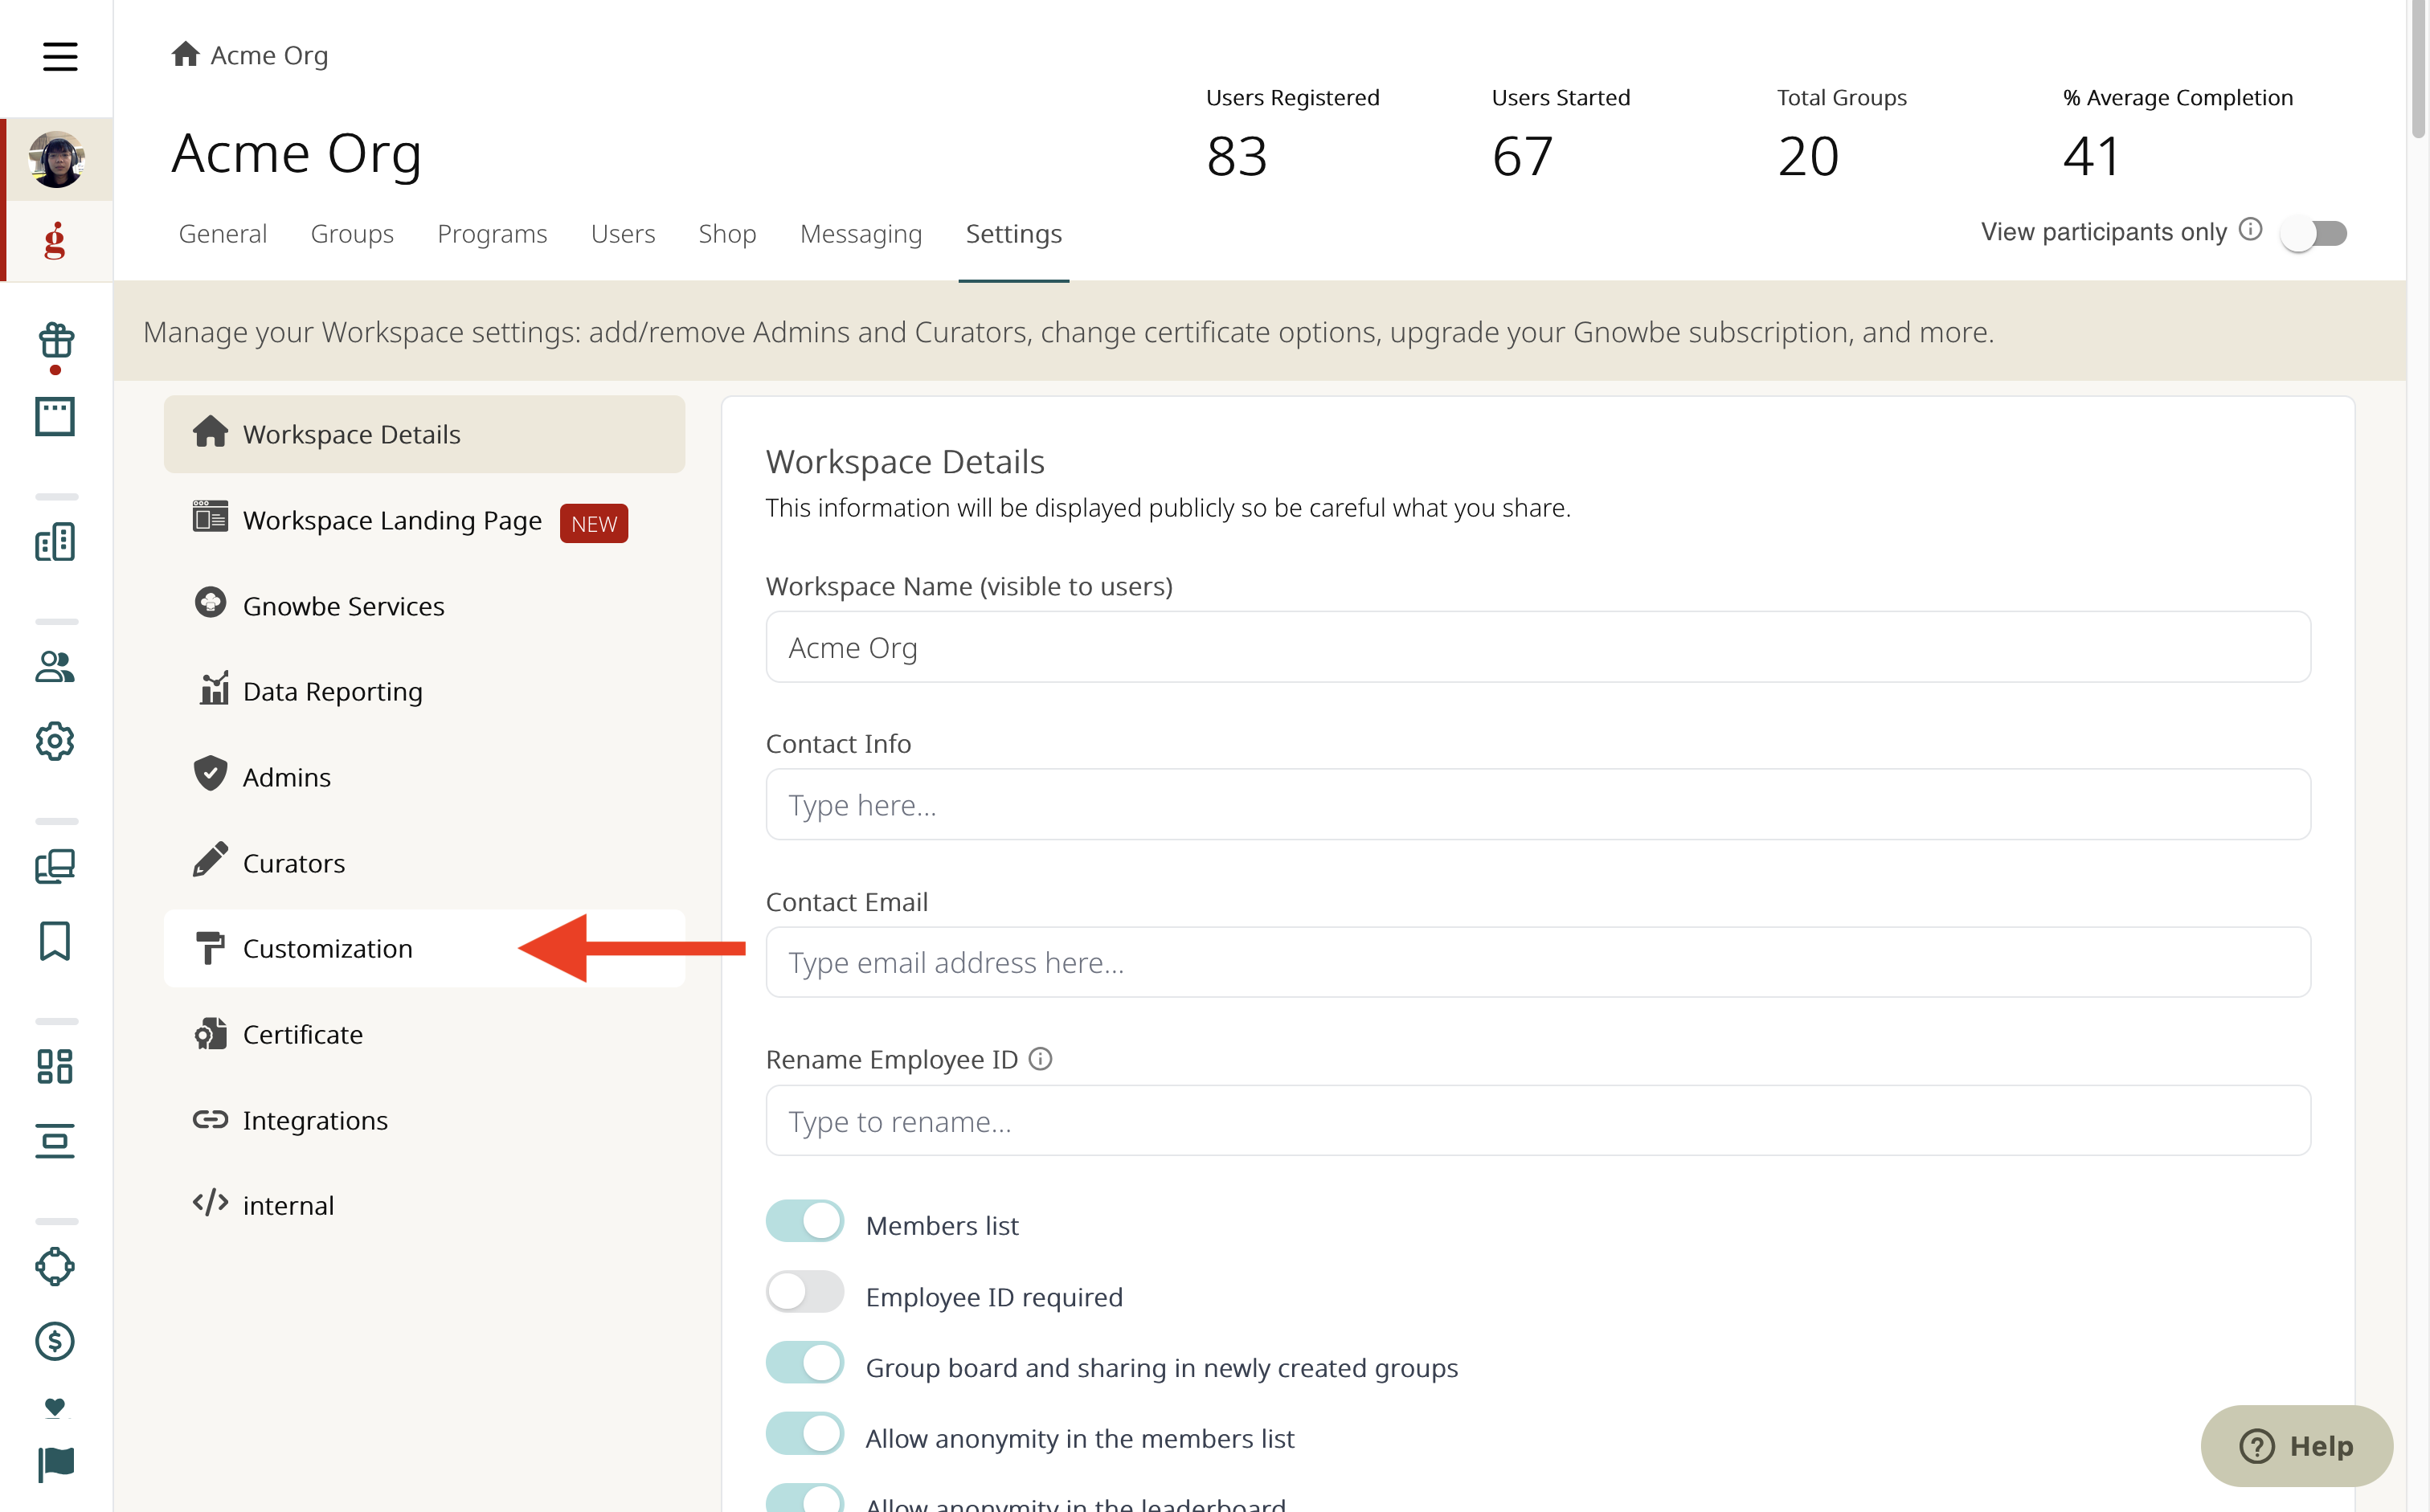Click the dollar sign icon in sidebar

[55, 1341]
